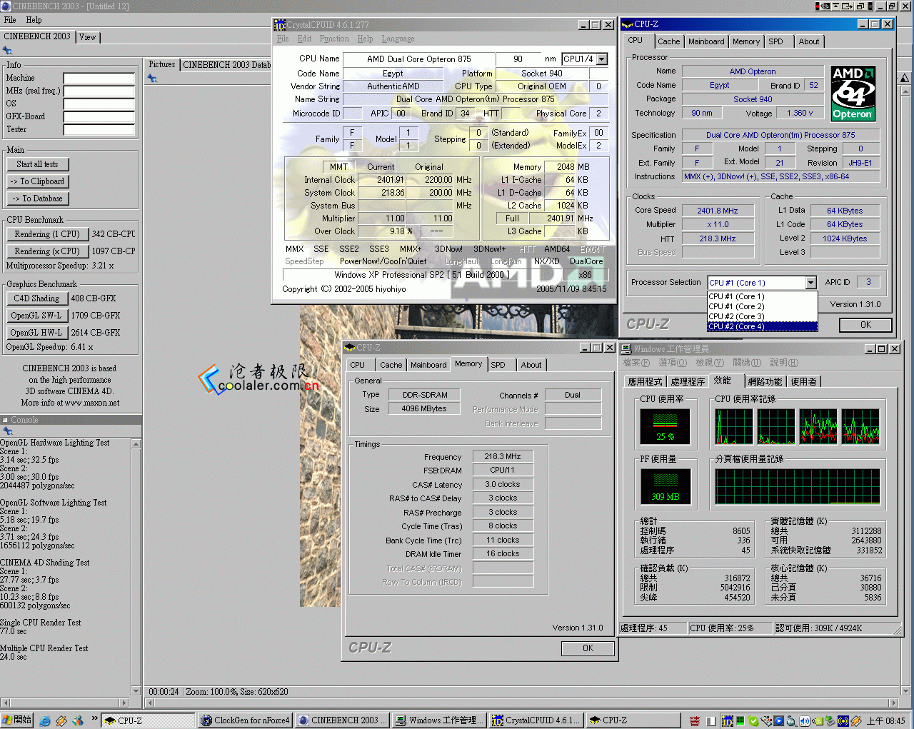Open the Function menu in CrystalCPUID
Viewport: 914px width, 729px height.
[x=334, y=39]
